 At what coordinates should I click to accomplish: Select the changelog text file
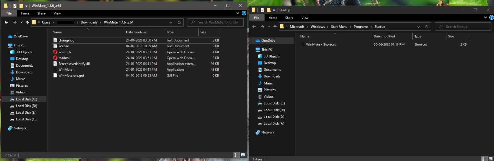(136, 40)
